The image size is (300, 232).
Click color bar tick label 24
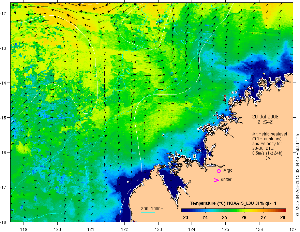[x=205, y=217]
